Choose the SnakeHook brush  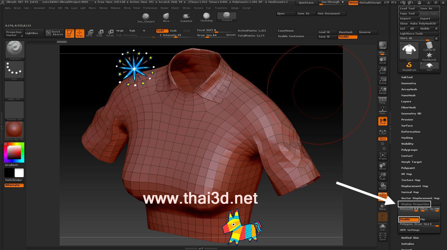186,17
